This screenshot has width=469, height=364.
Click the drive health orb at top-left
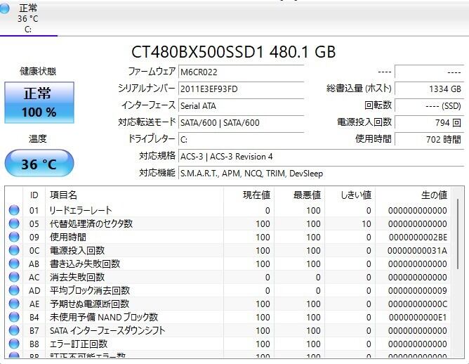6,8
